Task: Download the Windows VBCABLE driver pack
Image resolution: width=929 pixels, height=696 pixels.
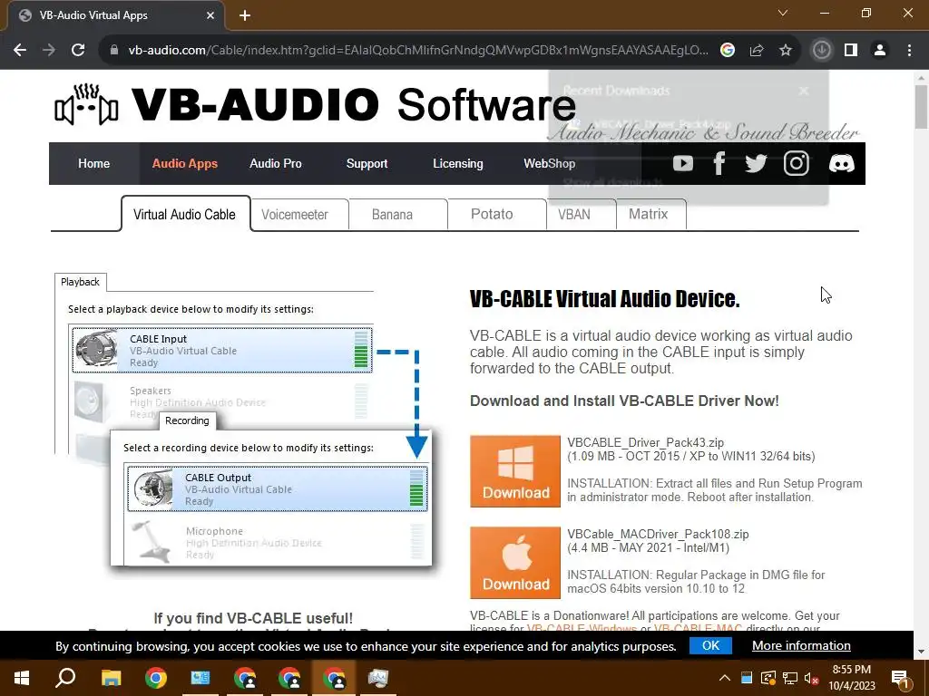Action: pos(515,471)
